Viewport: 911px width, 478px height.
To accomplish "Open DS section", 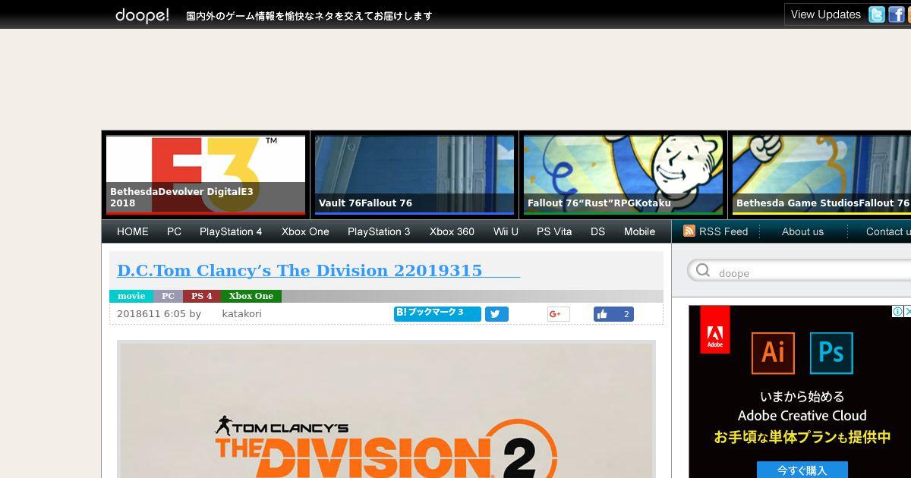I will pos(597,231).
